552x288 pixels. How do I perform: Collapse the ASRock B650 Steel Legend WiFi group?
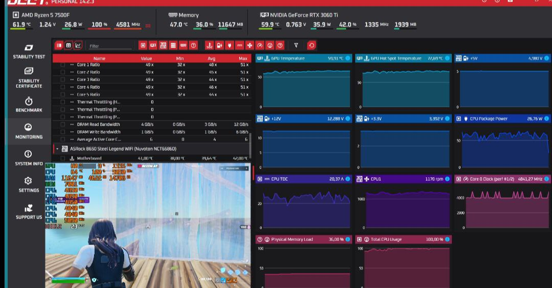point(57,149)
